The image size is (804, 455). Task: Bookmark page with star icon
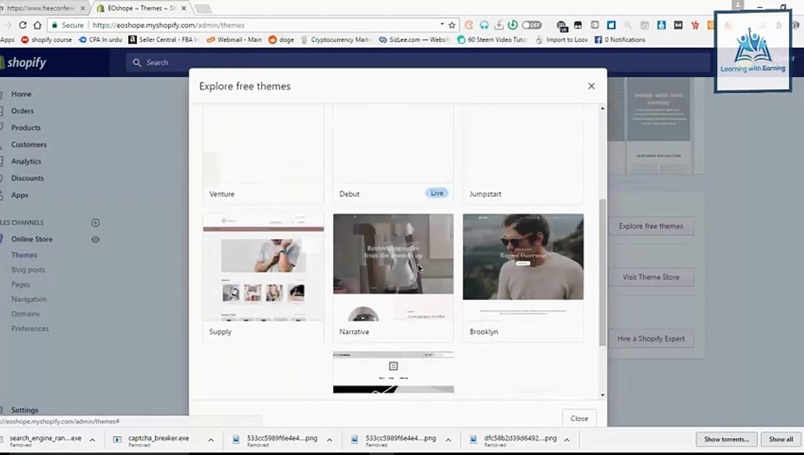(451, 25)
